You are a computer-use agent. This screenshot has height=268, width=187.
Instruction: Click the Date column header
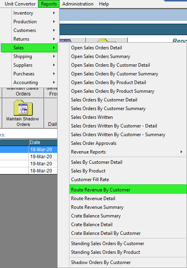[x=43, y=142]
